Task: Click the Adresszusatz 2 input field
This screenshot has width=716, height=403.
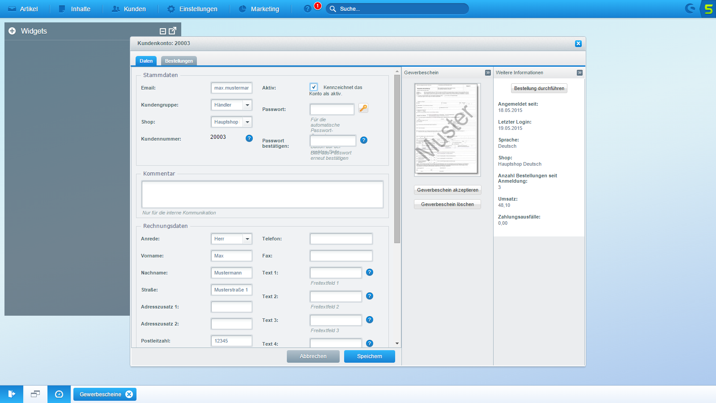Action: [x=232, y=324]
